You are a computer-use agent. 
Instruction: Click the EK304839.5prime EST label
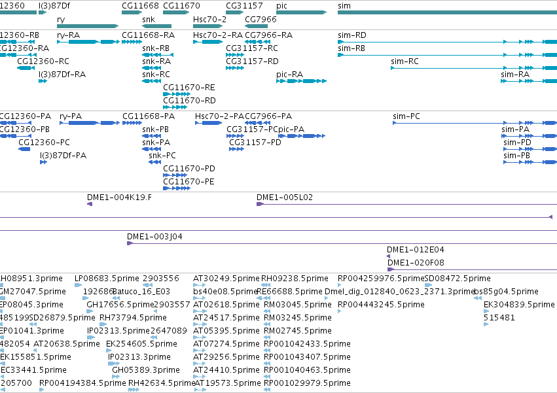(519, 305)
